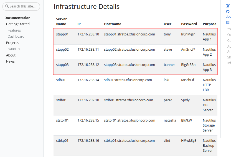Click the Infrastructure Details heading
Image resolution: width=231 pixels, height=157 pixels.
point(87,6)
